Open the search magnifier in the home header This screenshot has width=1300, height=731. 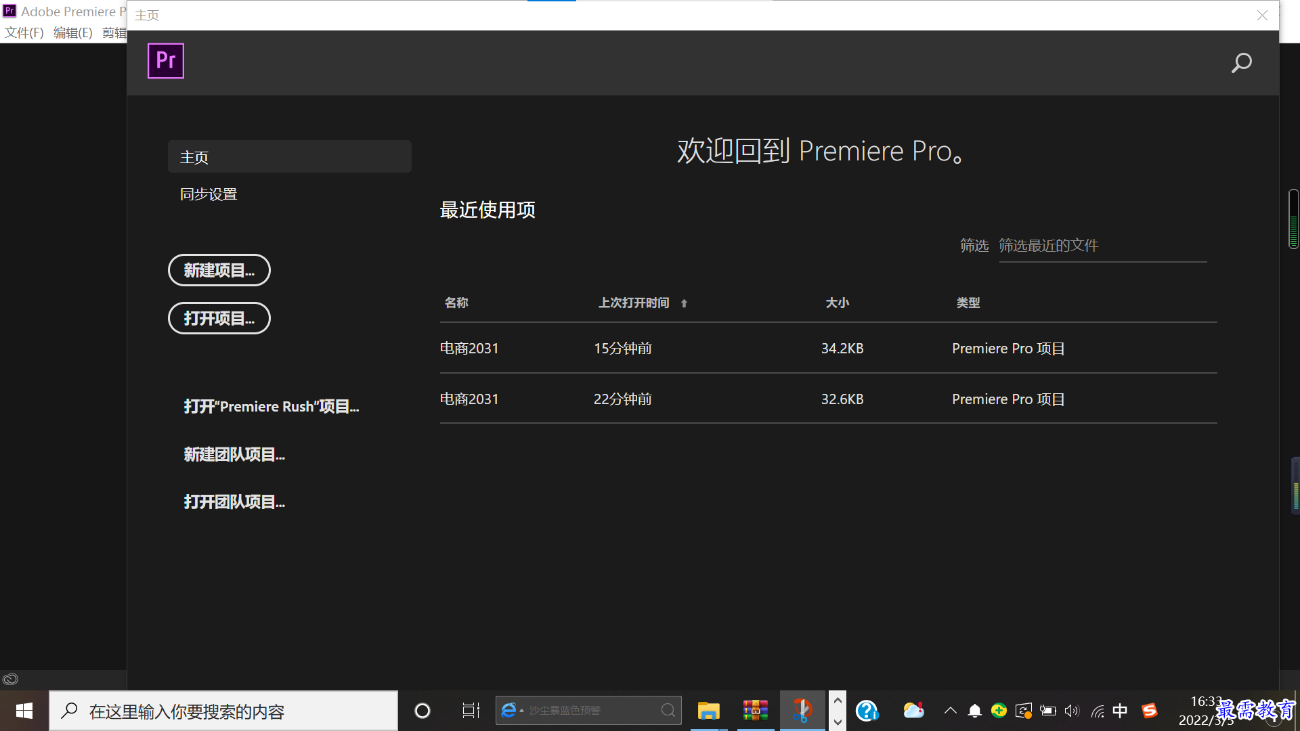tap(1241, 63)
